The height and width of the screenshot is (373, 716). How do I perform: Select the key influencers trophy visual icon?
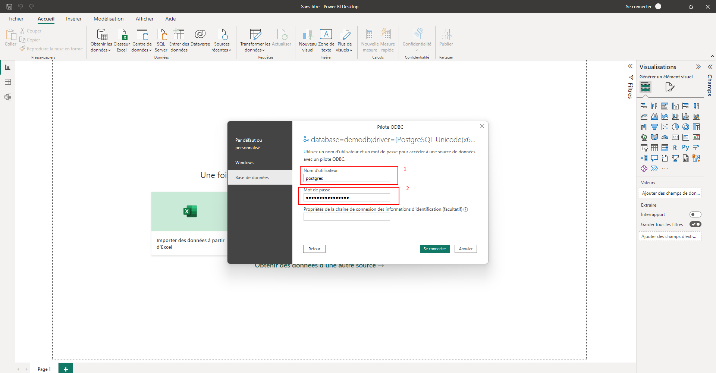click(x=675, y=158)
